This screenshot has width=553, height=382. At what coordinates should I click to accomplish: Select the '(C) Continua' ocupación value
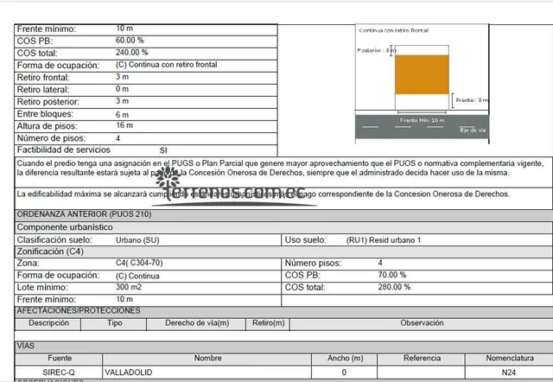[x=137, y=276]
